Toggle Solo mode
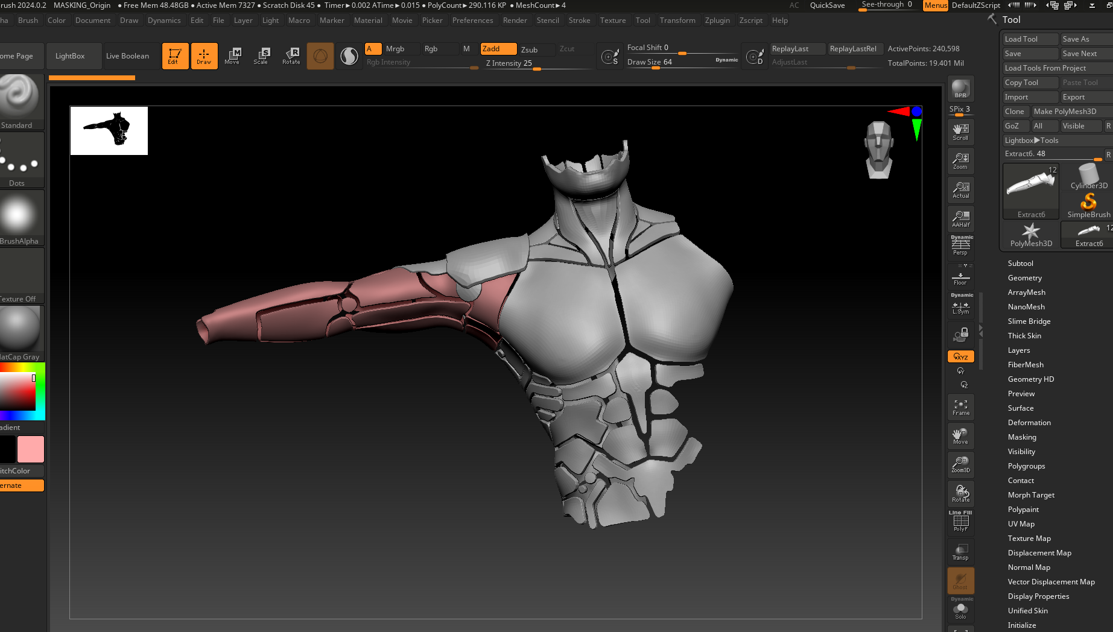1113x632 pixels. pos(960,610)
